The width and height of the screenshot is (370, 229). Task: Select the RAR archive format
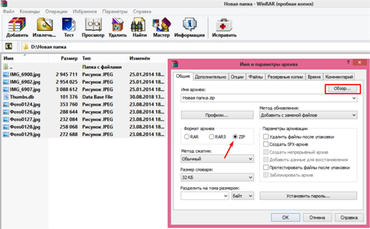tap(187, 136)
